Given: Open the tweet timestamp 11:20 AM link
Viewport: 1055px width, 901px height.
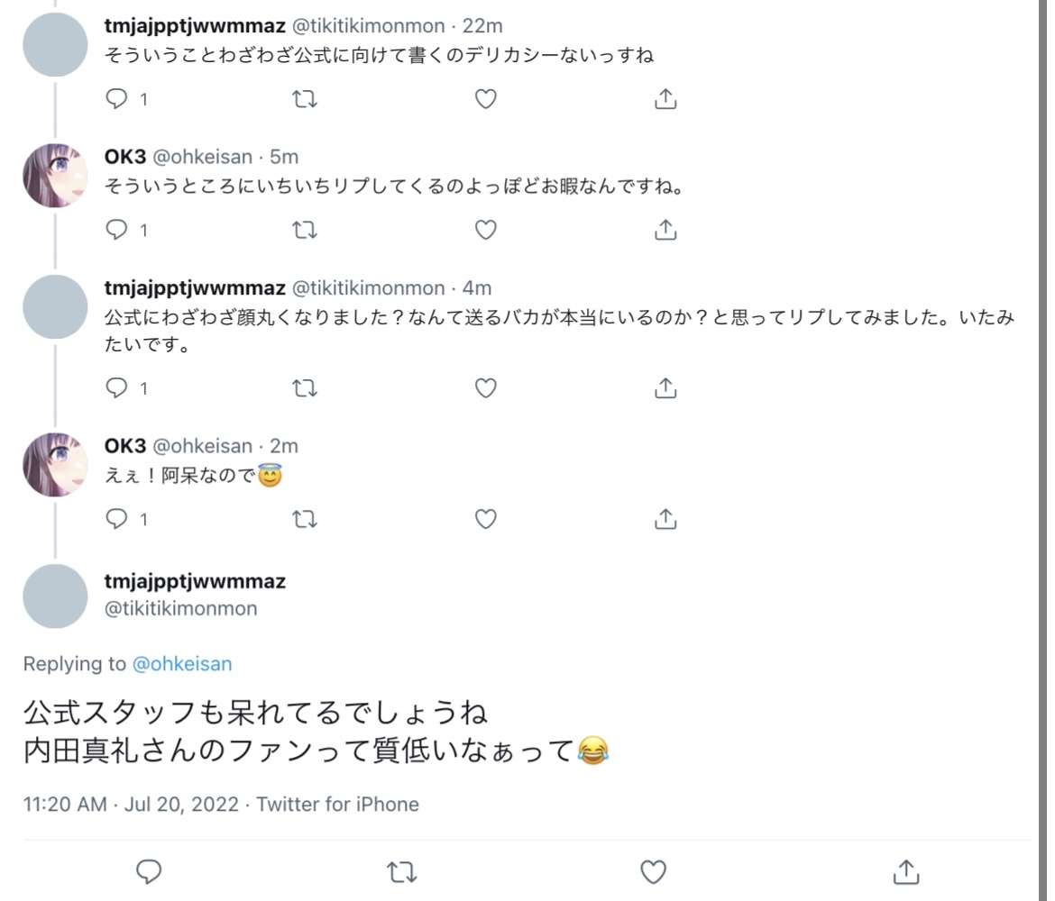Looking at the screenshot, I should [x=65, y=804].
